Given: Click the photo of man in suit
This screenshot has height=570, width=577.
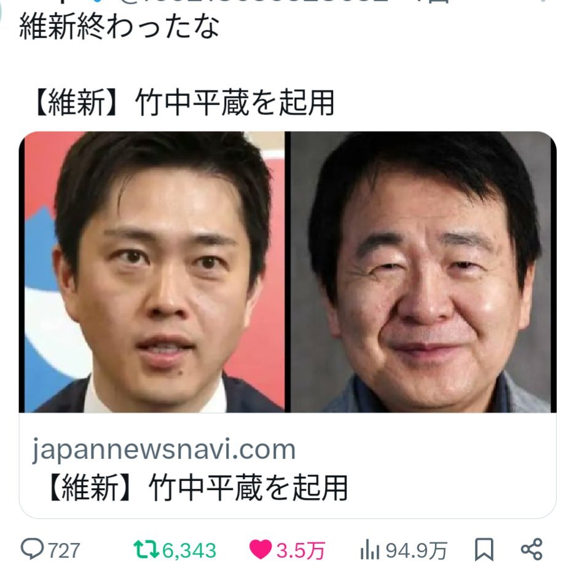Looking at the screenshot, I should point(153,272).
